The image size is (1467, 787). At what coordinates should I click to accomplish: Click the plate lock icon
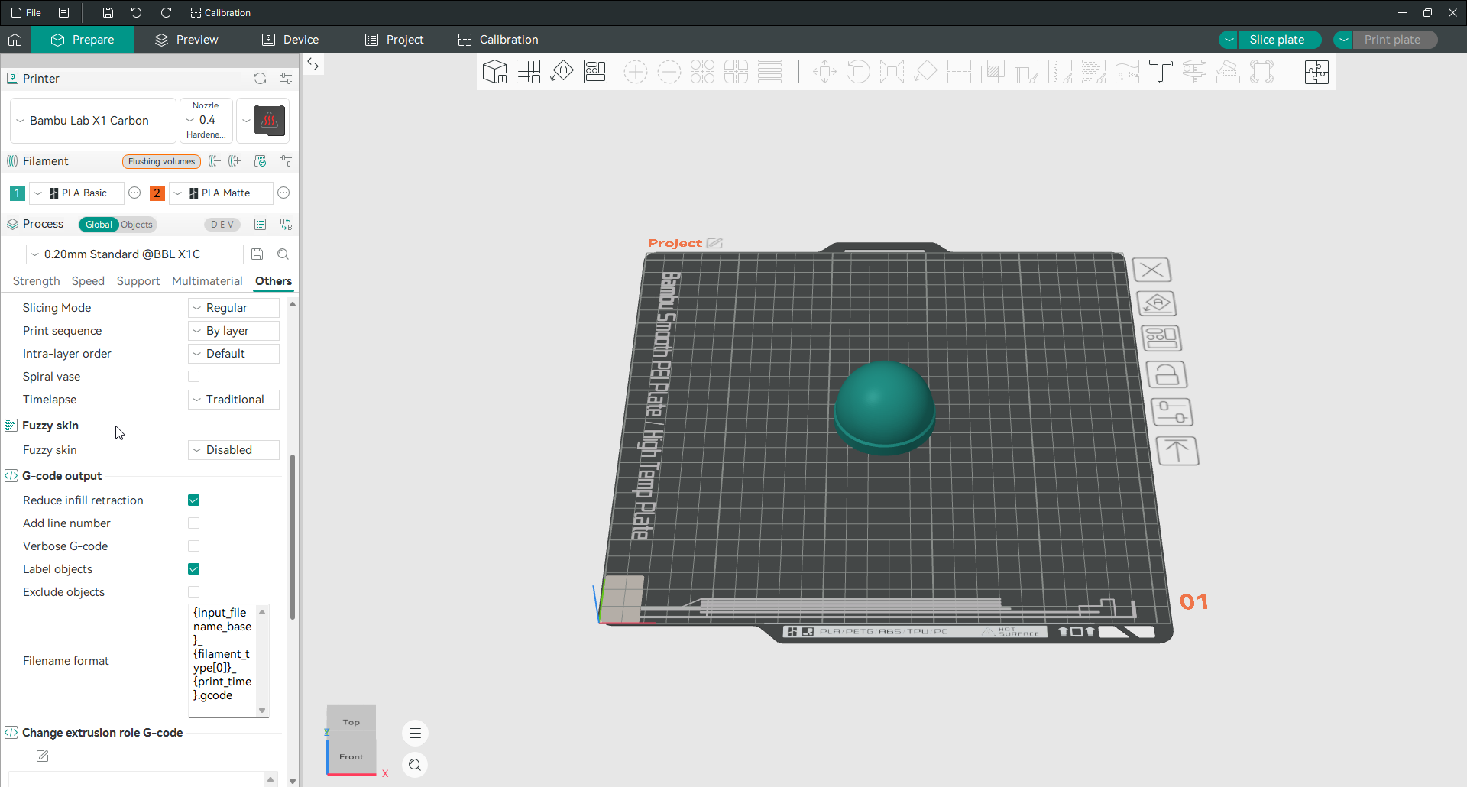point(1167,375)
